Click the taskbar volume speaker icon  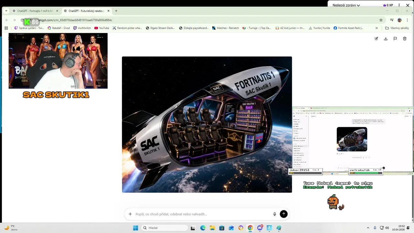[387, 228]
